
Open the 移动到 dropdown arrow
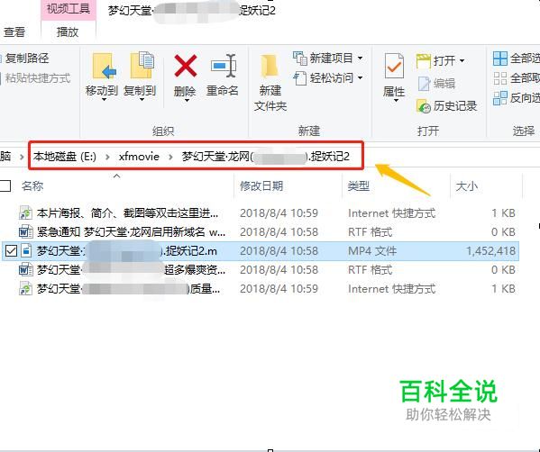(x=104, y=100)
